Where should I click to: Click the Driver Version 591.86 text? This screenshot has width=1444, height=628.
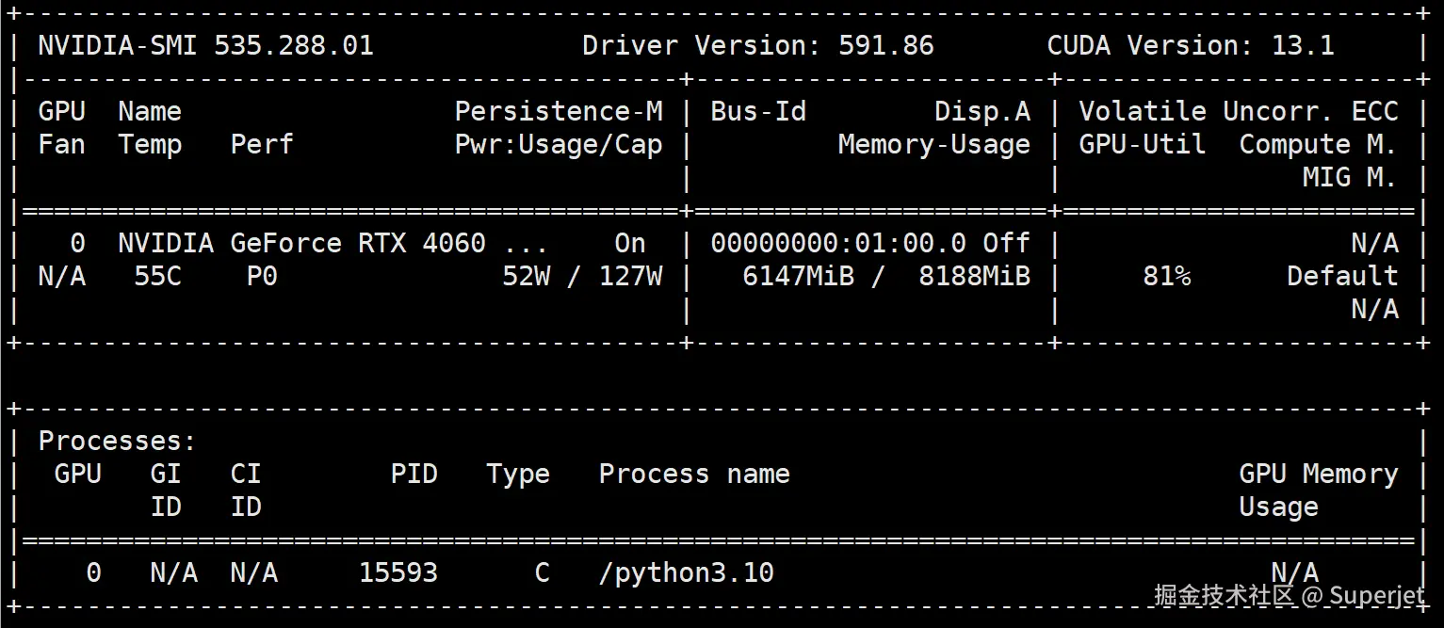(x=757, y=45)
